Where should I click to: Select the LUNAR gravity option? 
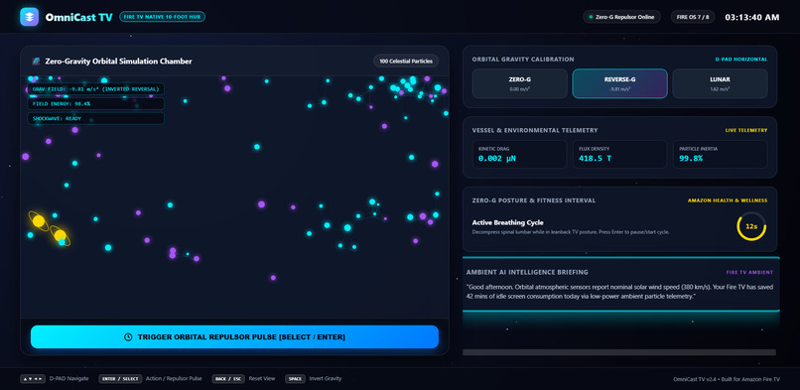click(x=720, y=83)
